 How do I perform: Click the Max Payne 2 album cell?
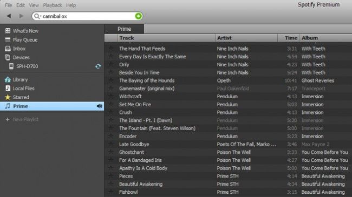(315, 145)
